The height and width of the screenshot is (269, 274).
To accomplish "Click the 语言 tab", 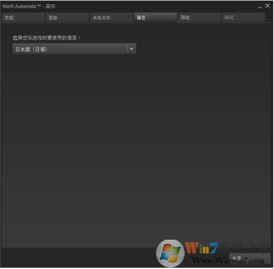I will click(155, 17).
